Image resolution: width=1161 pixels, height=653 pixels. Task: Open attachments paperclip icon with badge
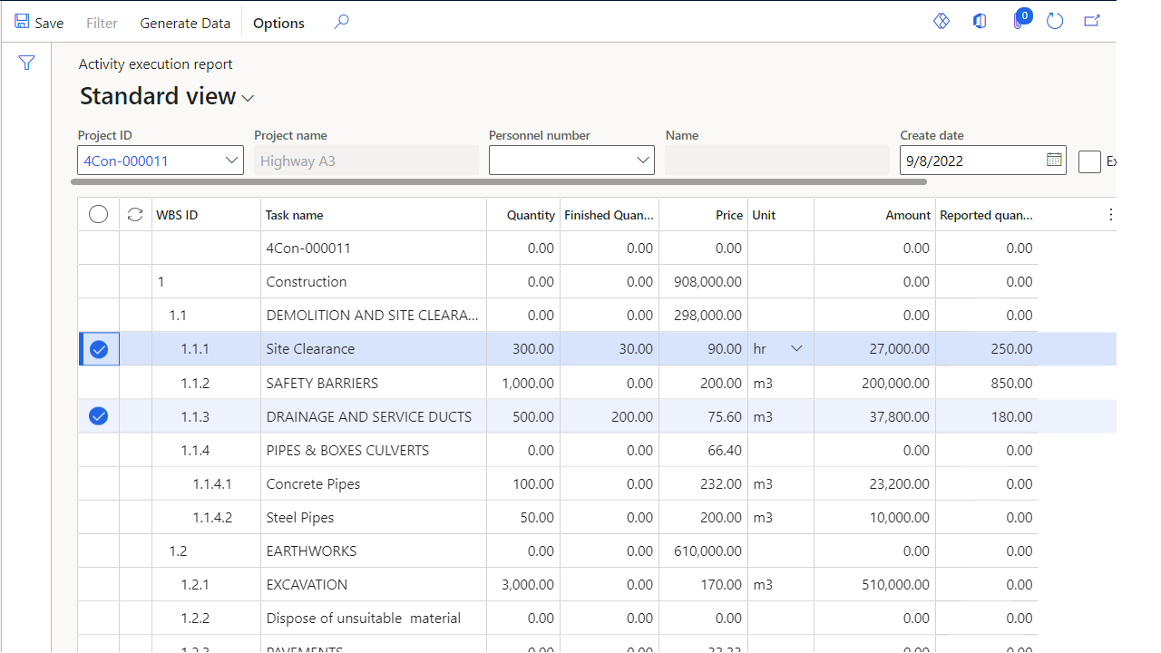tap(1019, 21)
